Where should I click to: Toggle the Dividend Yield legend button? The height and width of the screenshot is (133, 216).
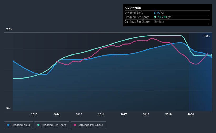[19, 125]
